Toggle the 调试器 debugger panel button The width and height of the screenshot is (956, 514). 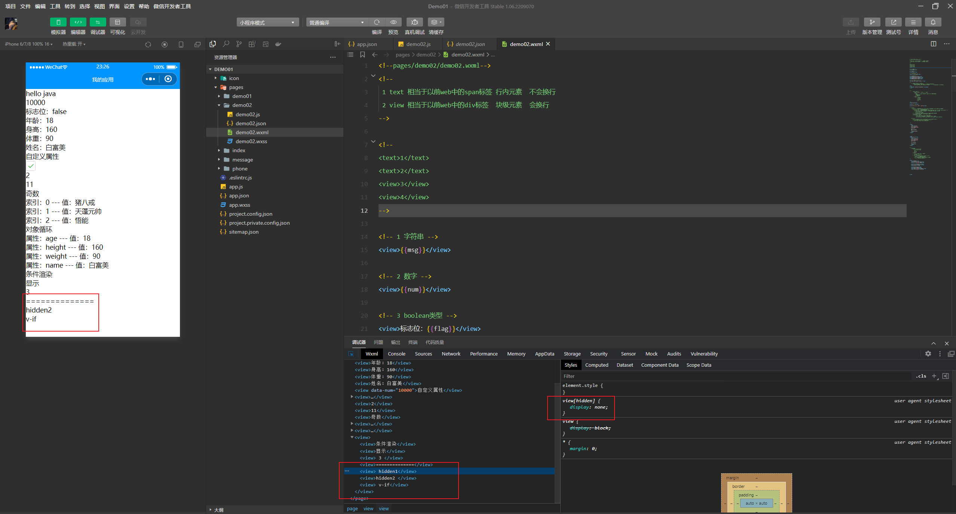tap(98, 22)
